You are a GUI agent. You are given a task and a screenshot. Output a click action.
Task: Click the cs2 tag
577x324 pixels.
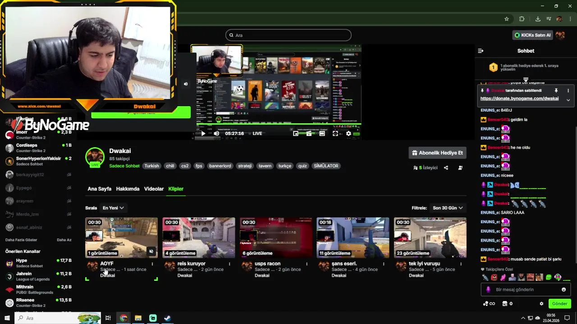click(185, 166)
